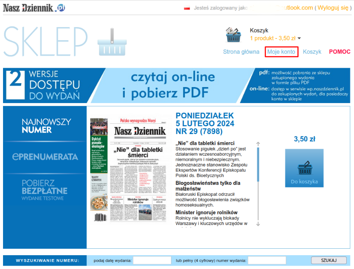Click the Polish flag icon
The height and width of the screenshot is (269, 354).
[187, 8]
